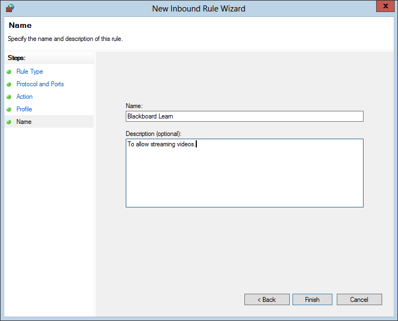Viewport: 398px width, 321px height.
Task: Click the green bullet beside Profile
Action: (x=9, y=109)
